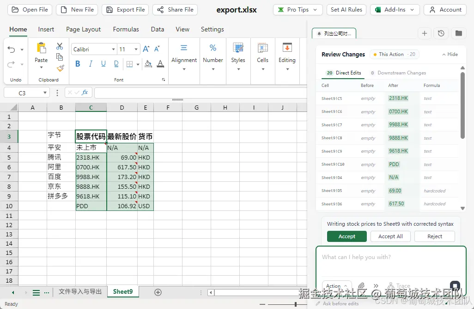Click the attach paperclip icon
The image size is (474, 309).
click(x=361, y=286)
